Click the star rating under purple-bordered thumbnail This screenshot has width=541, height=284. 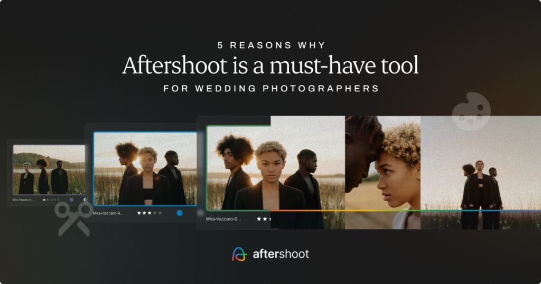(x=51, y=200)
